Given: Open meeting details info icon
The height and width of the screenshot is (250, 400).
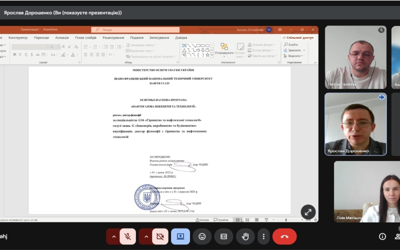Looking at the screenshot, I should tap(382, 236).
